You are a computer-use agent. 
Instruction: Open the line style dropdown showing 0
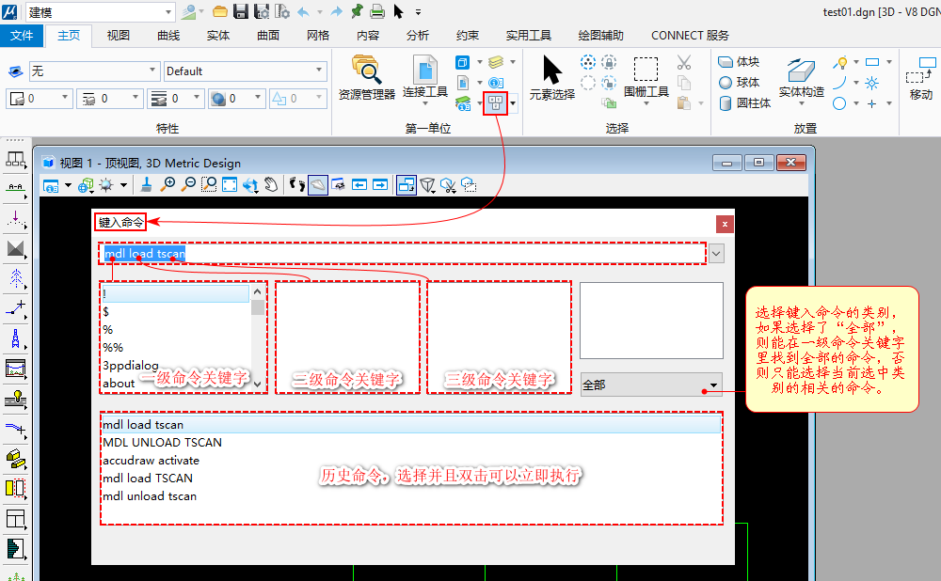(110, 99)
